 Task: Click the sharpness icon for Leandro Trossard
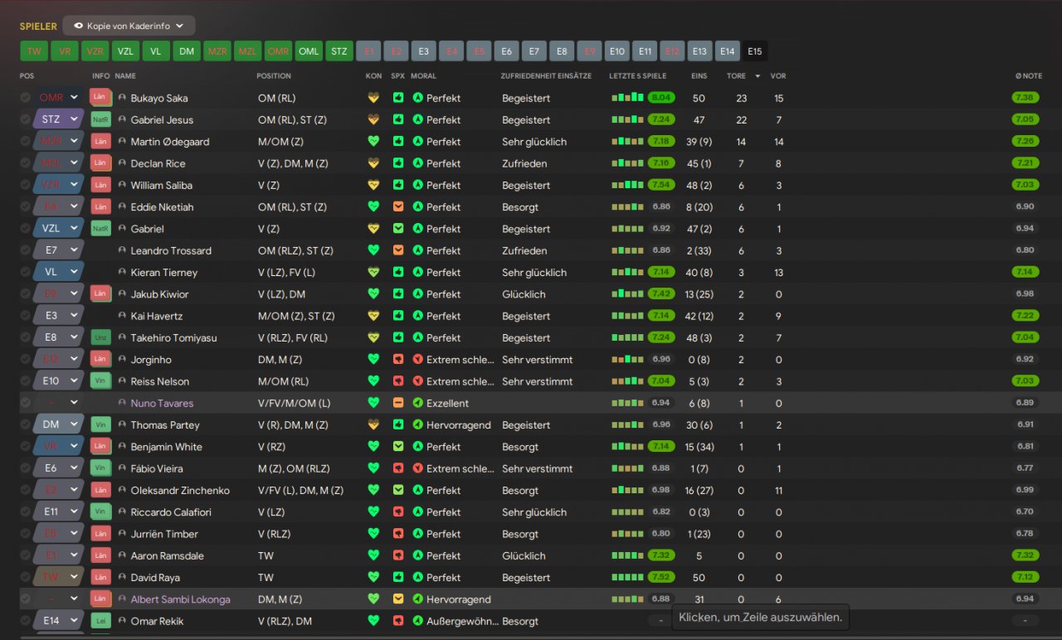pos(398,250)
